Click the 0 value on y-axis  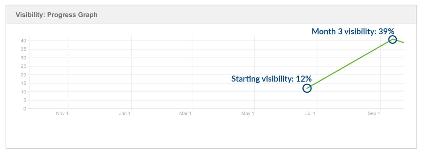25,109
